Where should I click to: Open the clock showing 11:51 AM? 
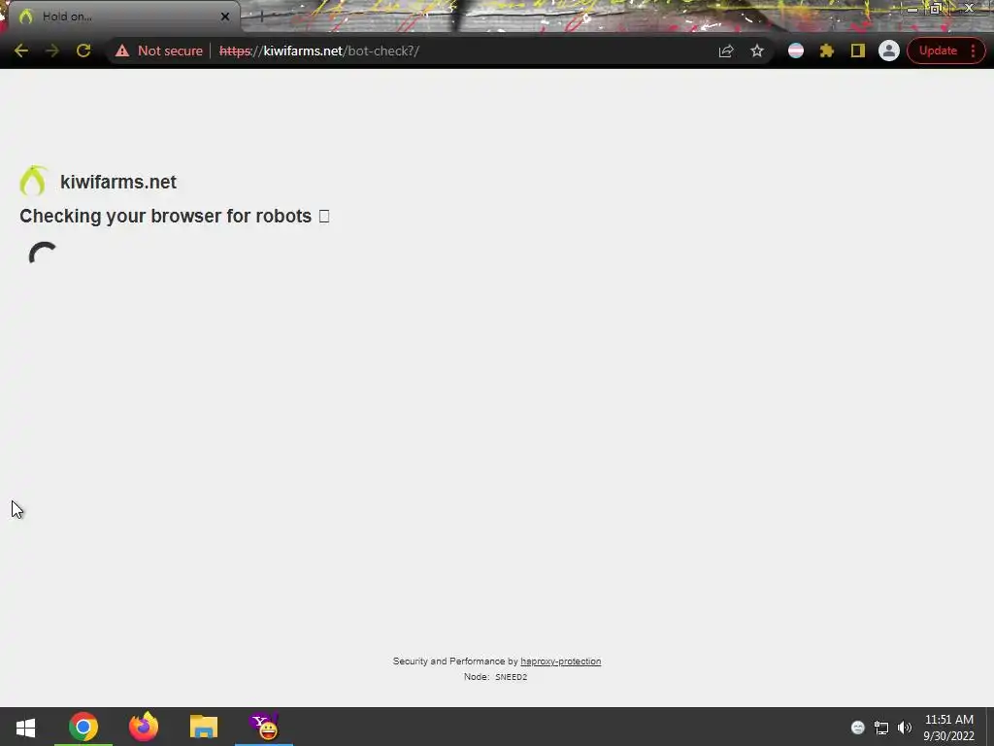point(948,728)
